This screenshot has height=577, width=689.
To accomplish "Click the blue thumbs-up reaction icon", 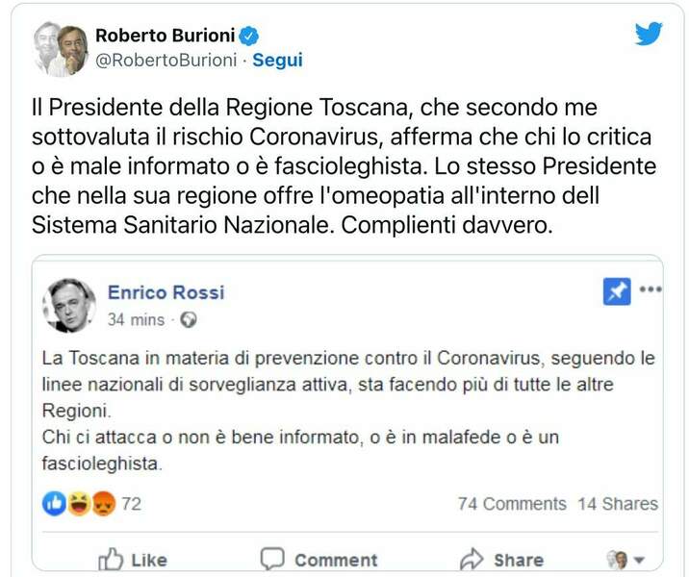I will point(55,503).
